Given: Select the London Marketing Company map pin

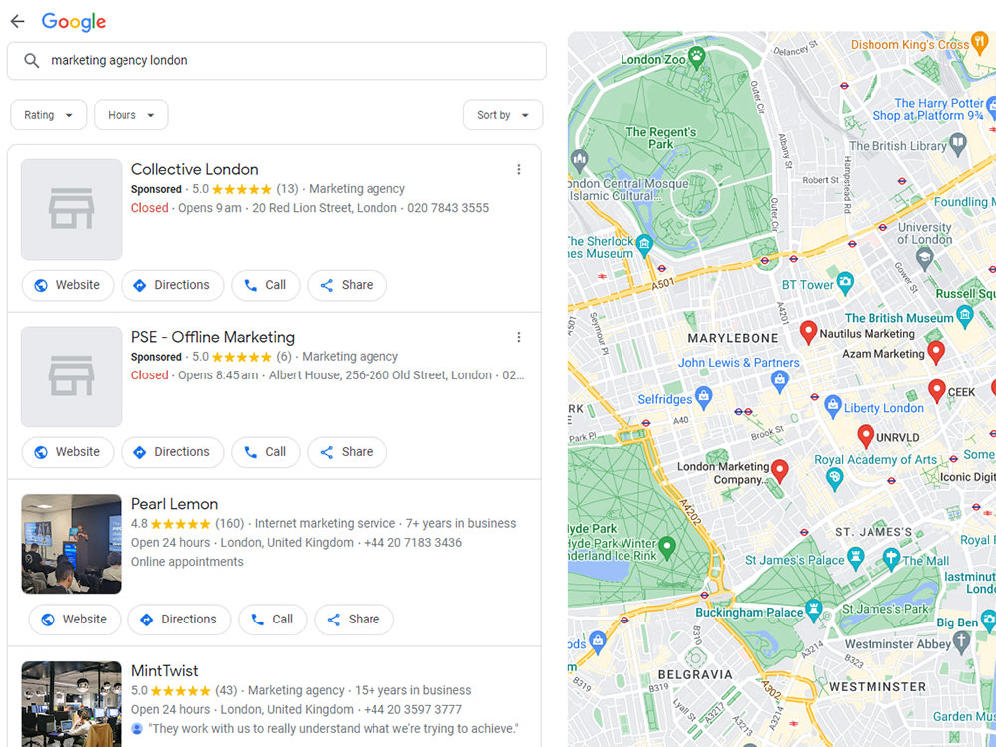Looking at the screenshot, I should click(x=780, y=471).
